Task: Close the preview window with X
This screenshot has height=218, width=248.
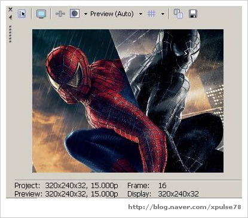Action: point(10,10)
